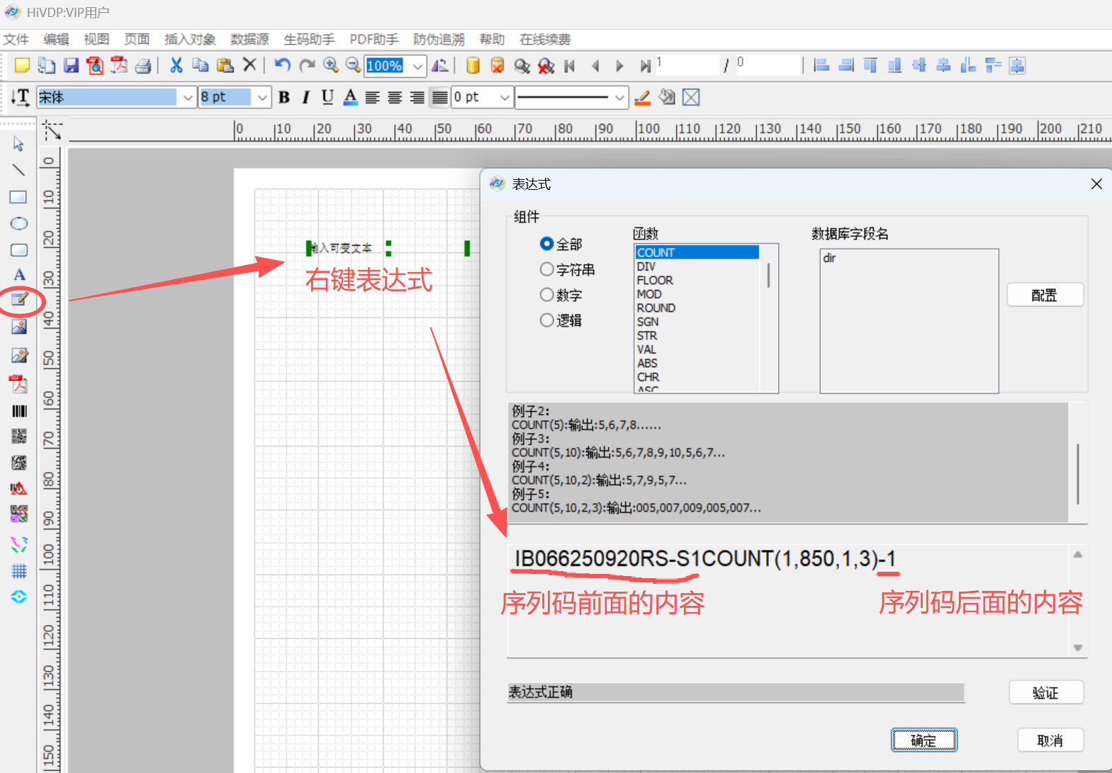Click the 验证 button
Image resolution: width=1112 pixels, height=773 pixels.
[x=1045, y=693]
